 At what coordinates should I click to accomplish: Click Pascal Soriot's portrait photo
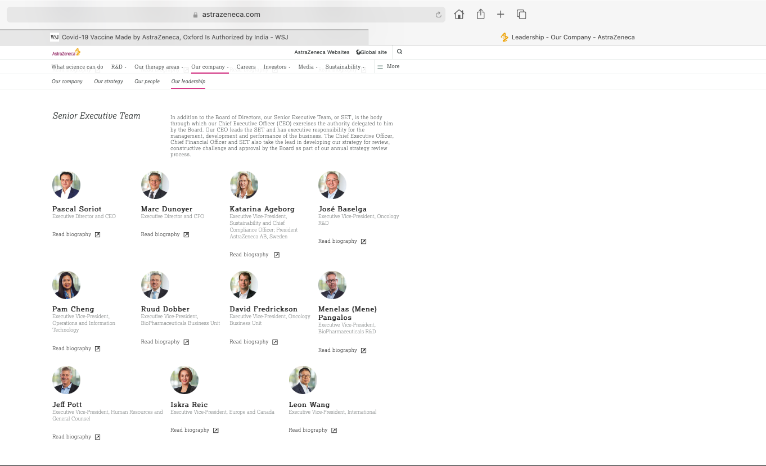click(66, 185)
